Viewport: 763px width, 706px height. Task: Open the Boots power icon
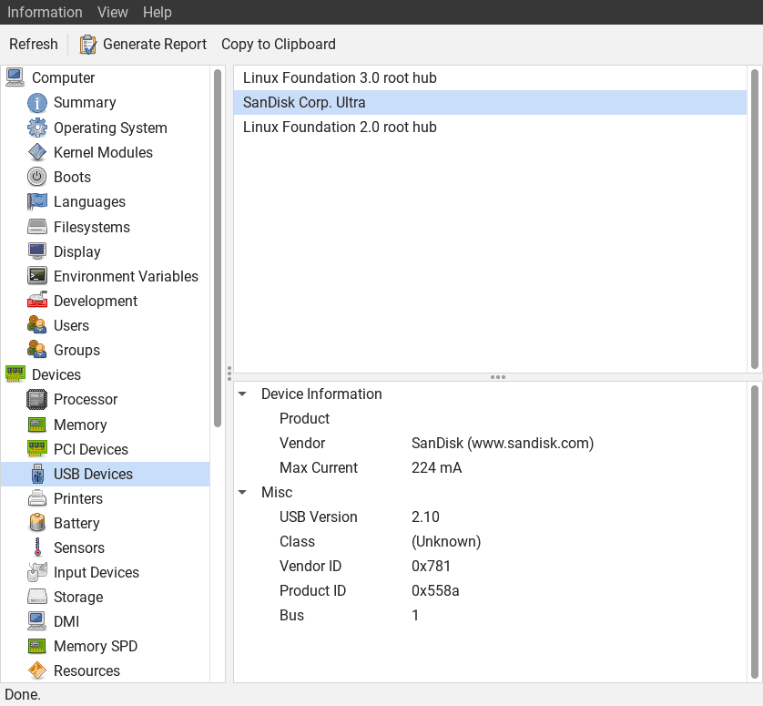pyautogui.click(x=37, y=177)
